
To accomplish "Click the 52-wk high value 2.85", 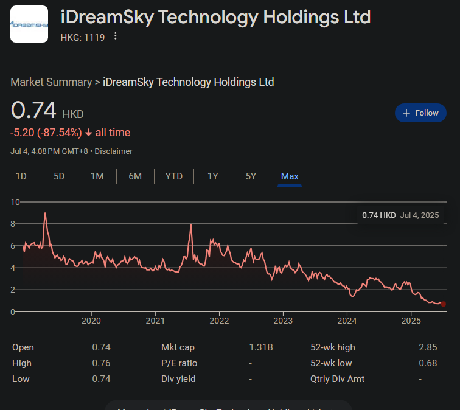I will 428,347.
